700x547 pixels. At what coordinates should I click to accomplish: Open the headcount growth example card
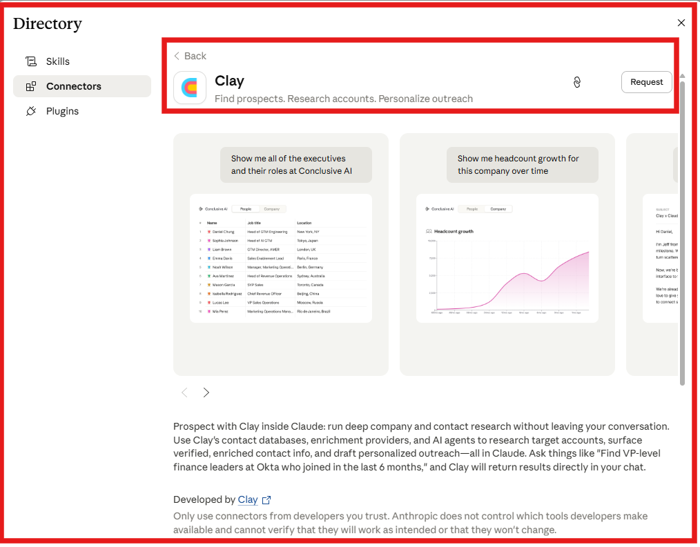[x=507, y=255]
